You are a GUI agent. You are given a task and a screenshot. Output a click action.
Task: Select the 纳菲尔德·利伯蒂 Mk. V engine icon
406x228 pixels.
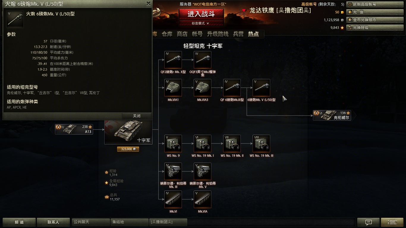pyautogui.click(x=202, y=172)
